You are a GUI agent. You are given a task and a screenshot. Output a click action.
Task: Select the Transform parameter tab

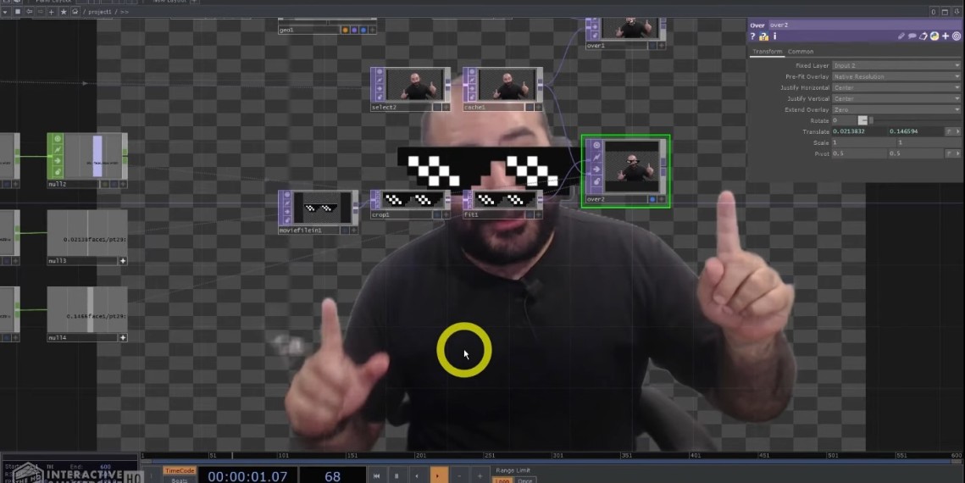click(768, 52)
